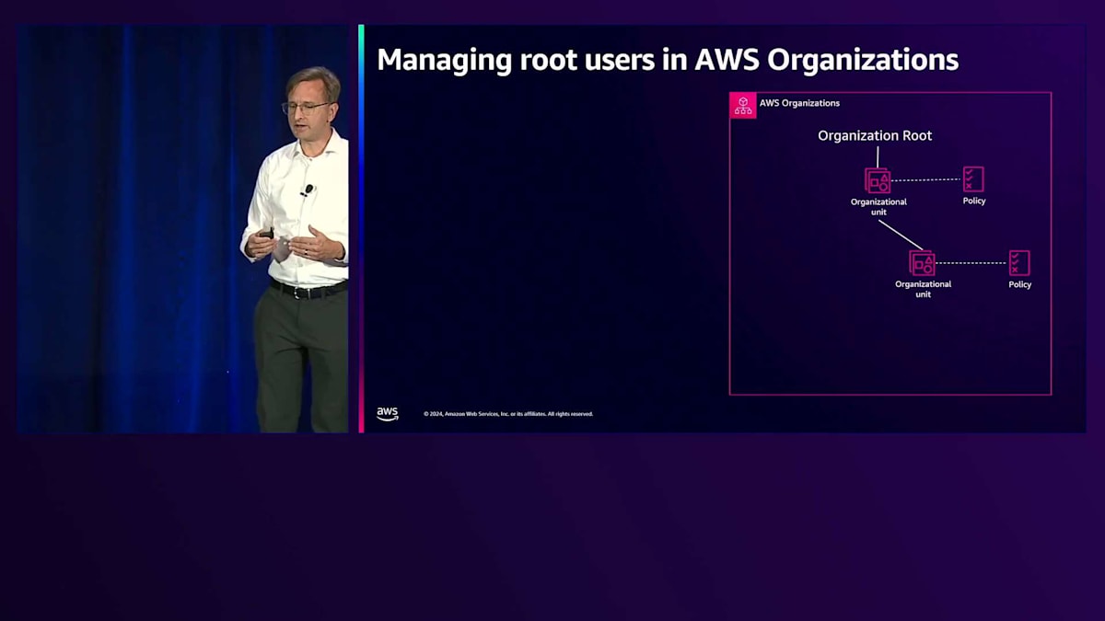Click the "AWS Organizations" diagram label
1105x621 pixels.
[799, 103]
